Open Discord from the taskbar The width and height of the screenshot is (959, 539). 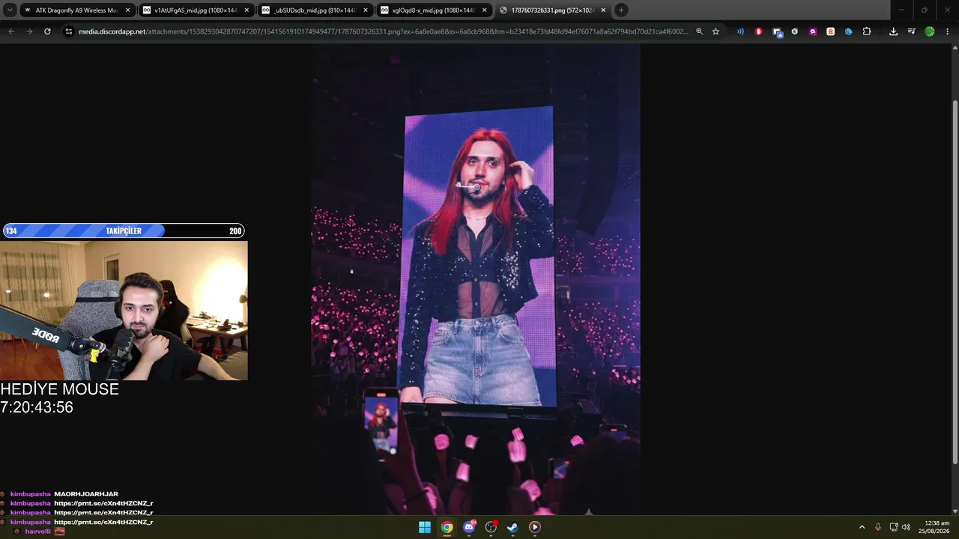[x=469, y=527]
